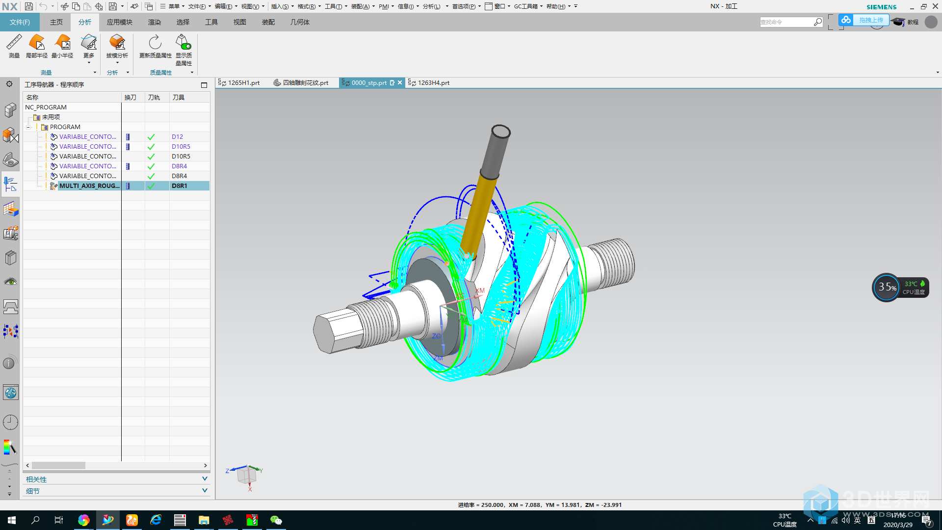The height and width of the screenshot is (530, 942).
Task: Click the Copy icon in top toolbar
Action: (76, 6)
